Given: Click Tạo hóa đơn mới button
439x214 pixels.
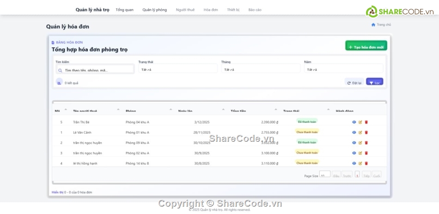Looking at the screenshot, I should [x=366, y=46].
